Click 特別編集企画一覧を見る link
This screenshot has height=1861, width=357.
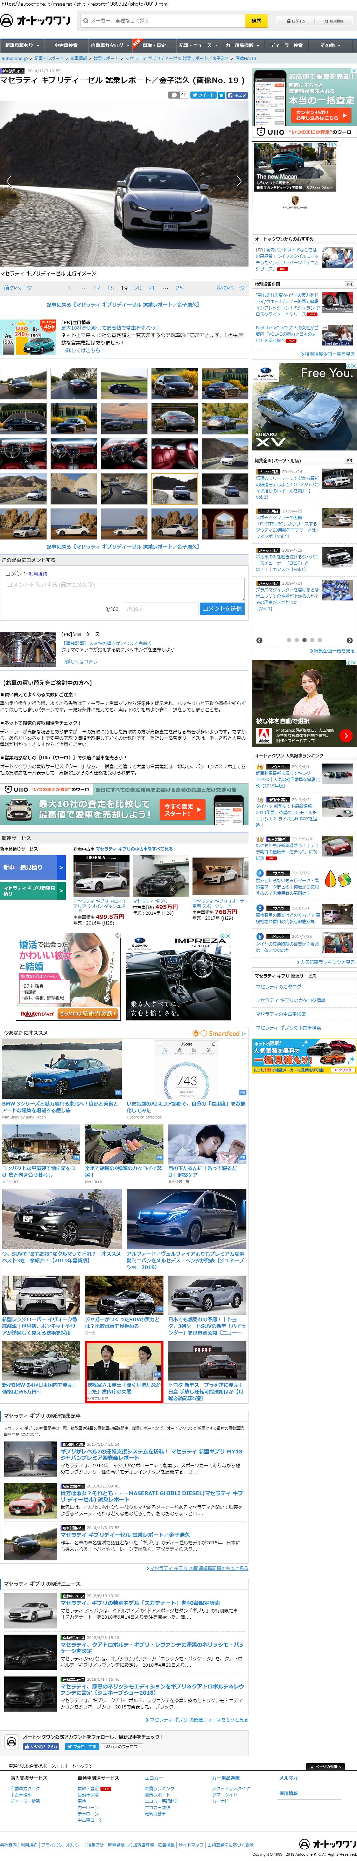click(x=329, y=354)
